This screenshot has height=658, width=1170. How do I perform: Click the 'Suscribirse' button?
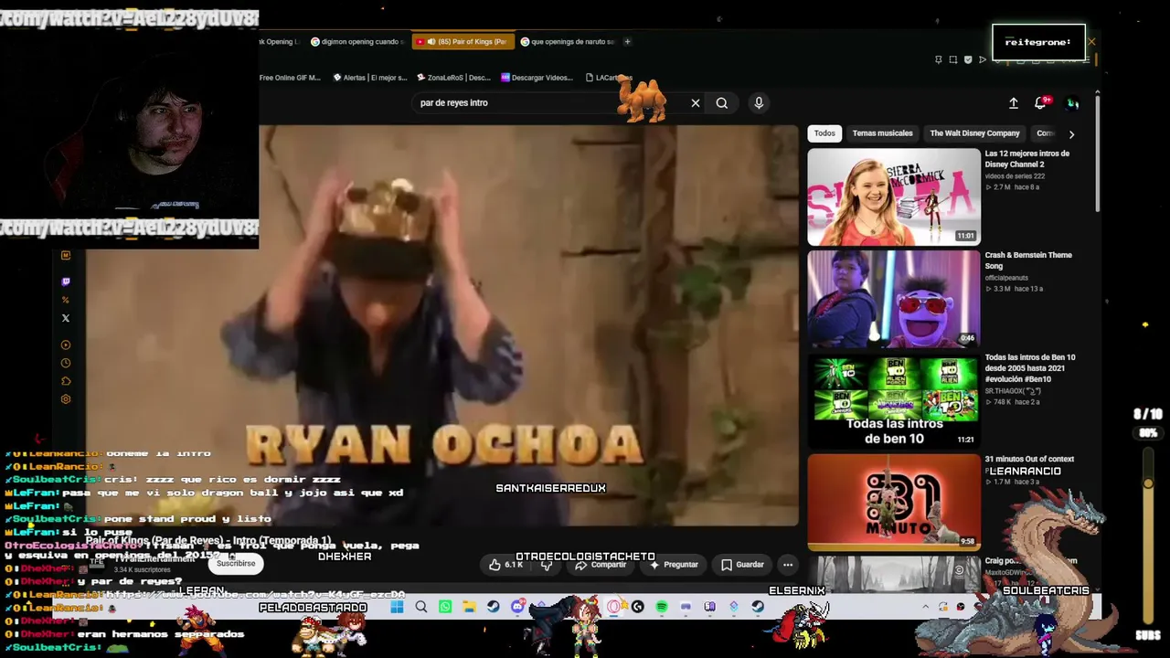(236, 564)
